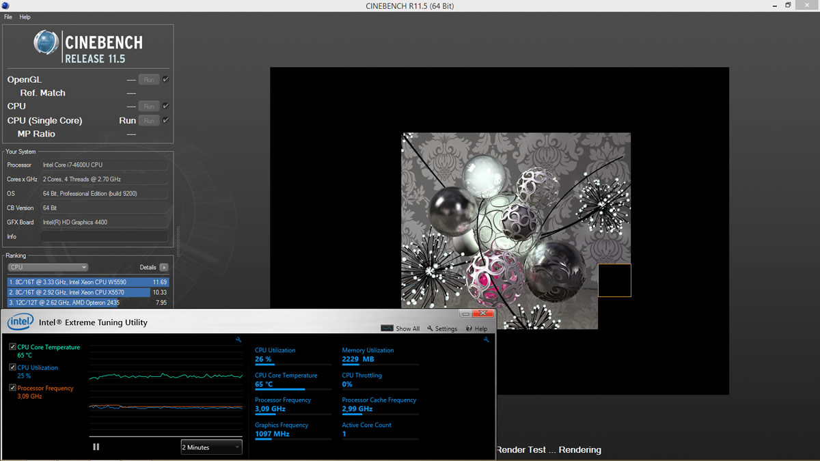The width and height of the screenshot is (820, 461).
Task: Select Xeon CPU W5590 ranking row
Action: click(87, 282)
